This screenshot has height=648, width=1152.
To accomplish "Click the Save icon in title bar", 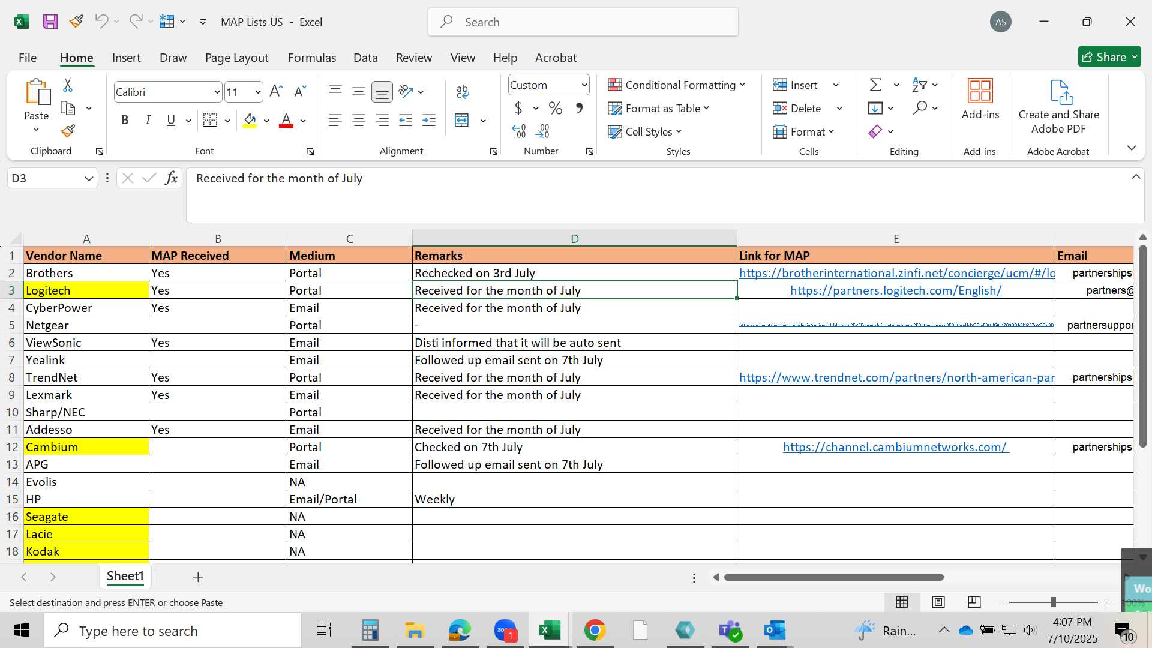I will pyautogui.click(x=50, y=22).
